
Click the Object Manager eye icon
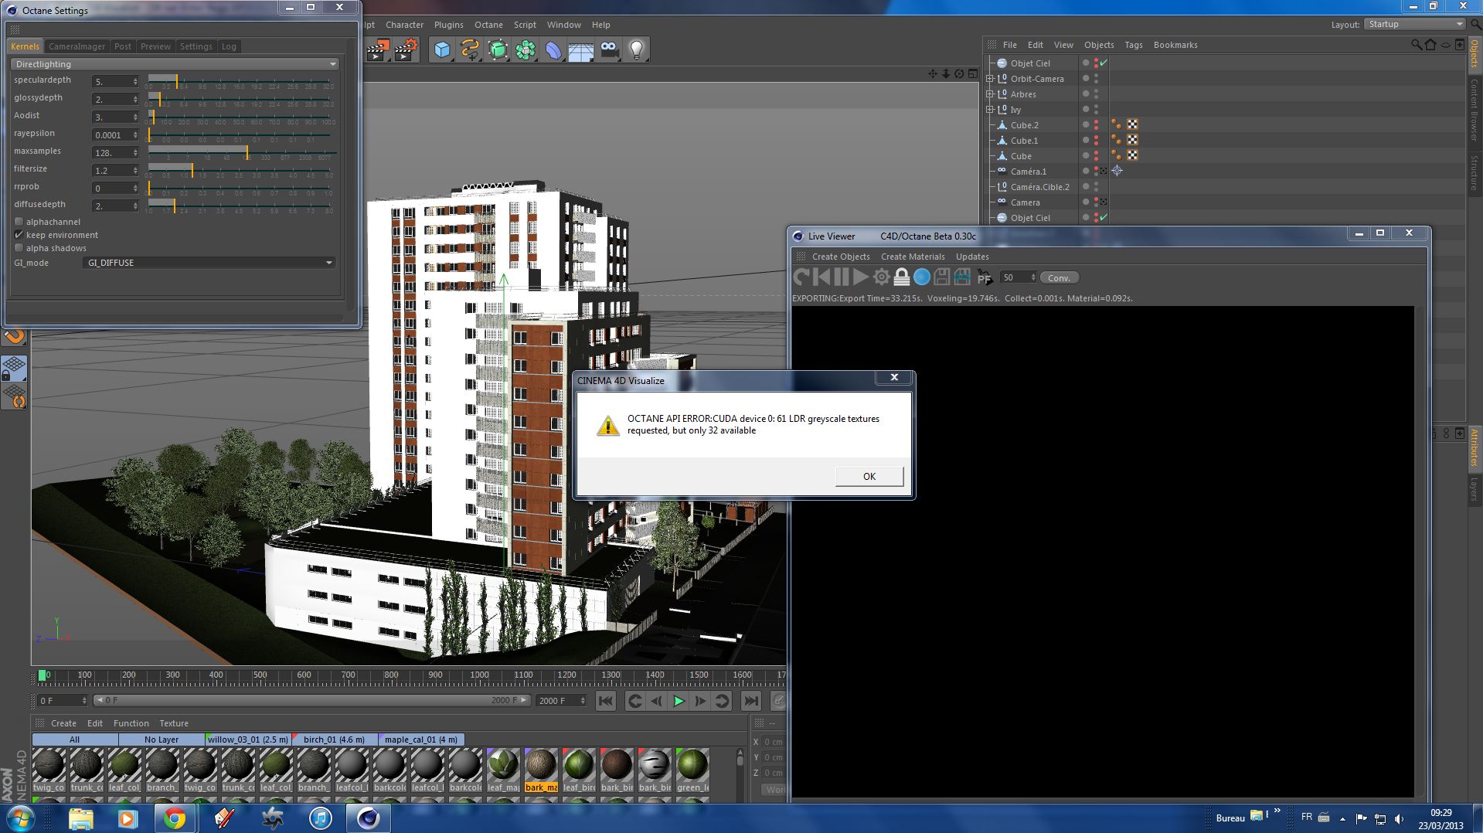[x=1445, y=45]
